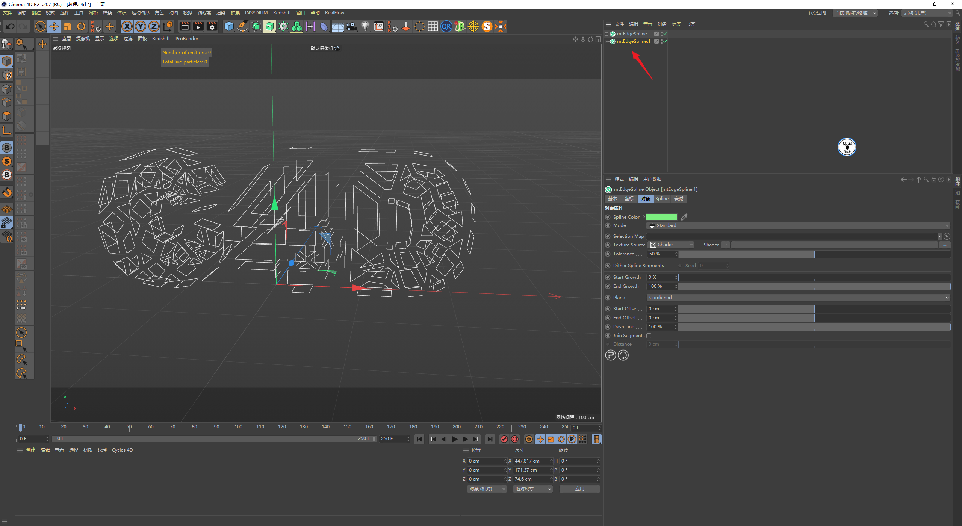The width and height of the screenshot is (962, 526).
Task: Enable Dither Spline Segments checkbox
Action: tap(668, 266)
